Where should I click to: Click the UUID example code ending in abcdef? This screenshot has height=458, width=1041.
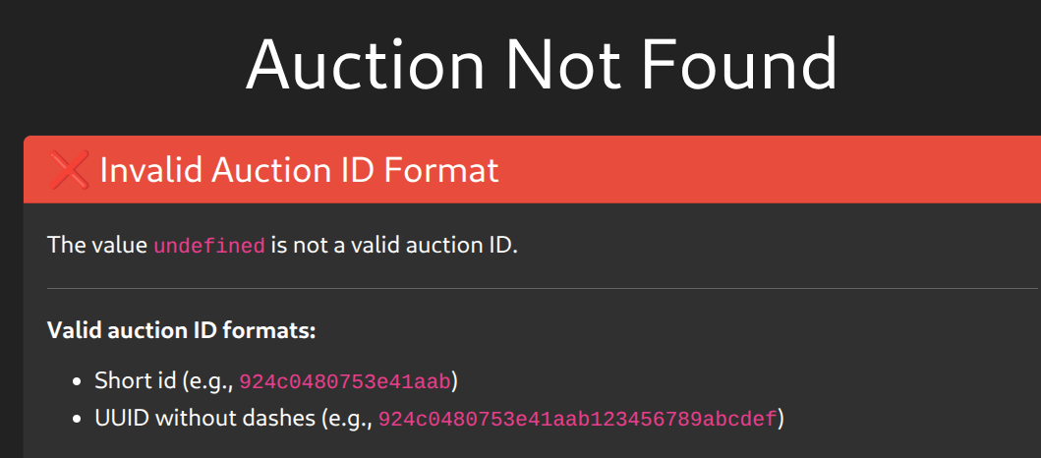click(x=577, y=420)
